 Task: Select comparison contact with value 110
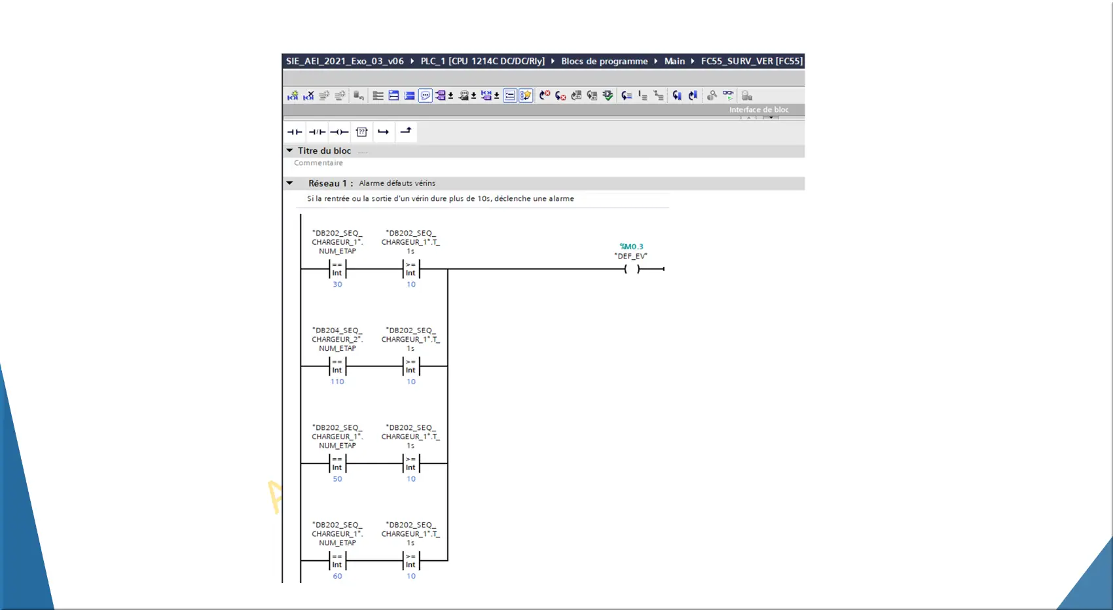pyautogui.click(x=337, y=367)
